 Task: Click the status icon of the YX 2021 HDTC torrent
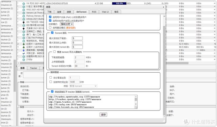pos(24,4)
